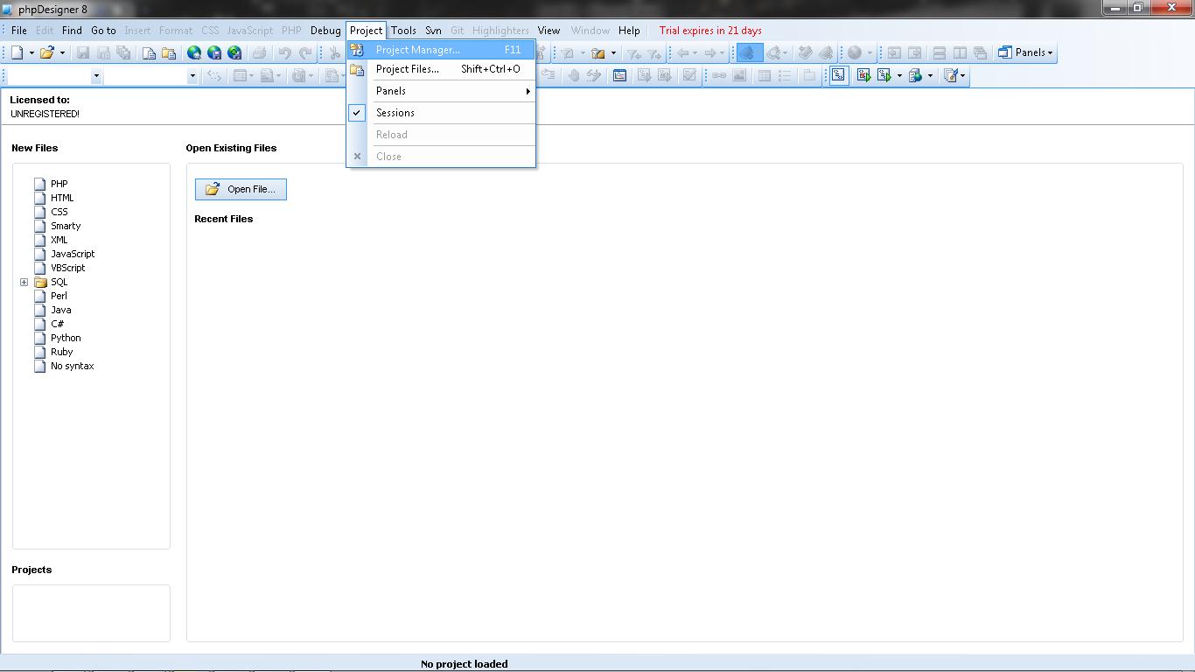1195x672 pixels.
Task: Open the Panels submenu in Project menu
Action: coord(441,91)
